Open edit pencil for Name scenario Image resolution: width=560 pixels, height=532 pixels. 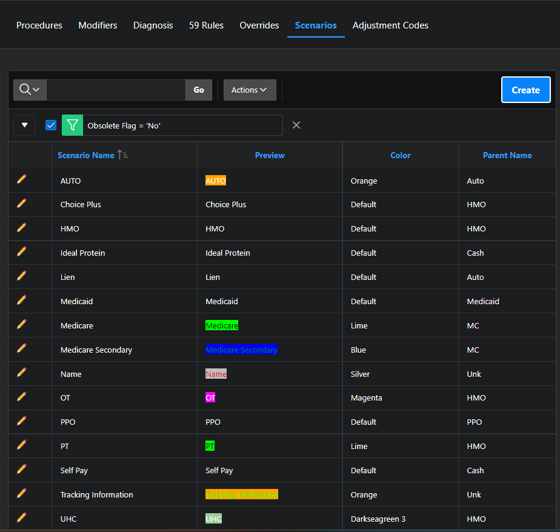[x=22, y=373]
